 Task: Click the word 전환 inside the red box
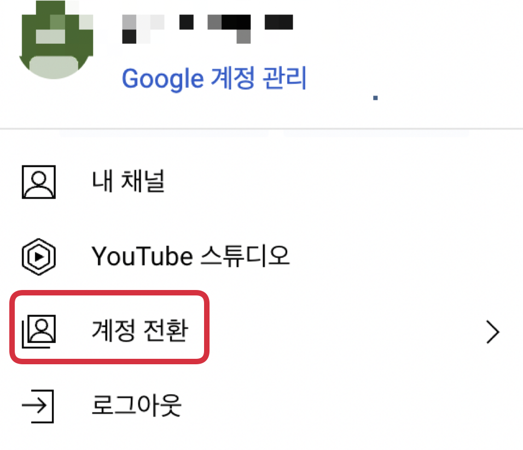[166, 330]
